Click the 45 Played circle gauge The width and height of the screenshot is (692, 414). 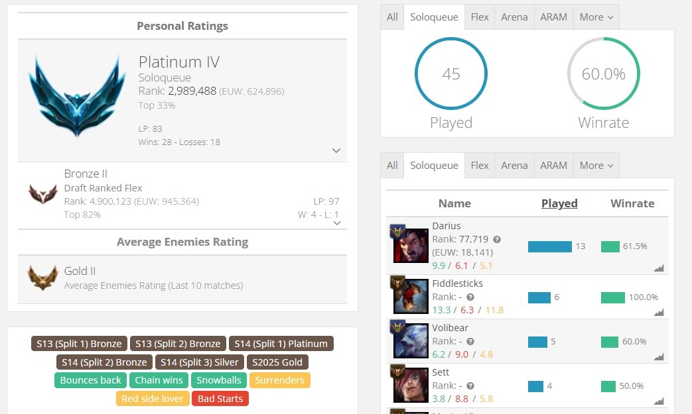click(x=451, y=74)
